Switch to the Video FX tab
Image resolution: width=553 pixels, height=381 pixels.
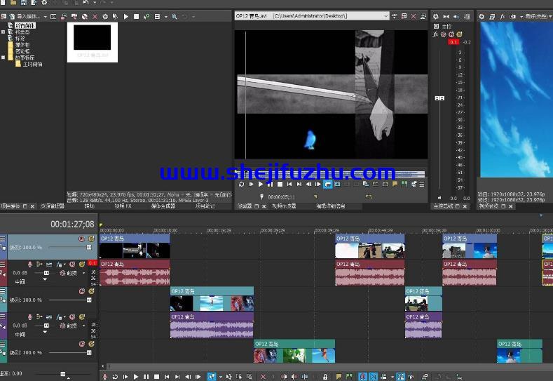click(123, 206)
